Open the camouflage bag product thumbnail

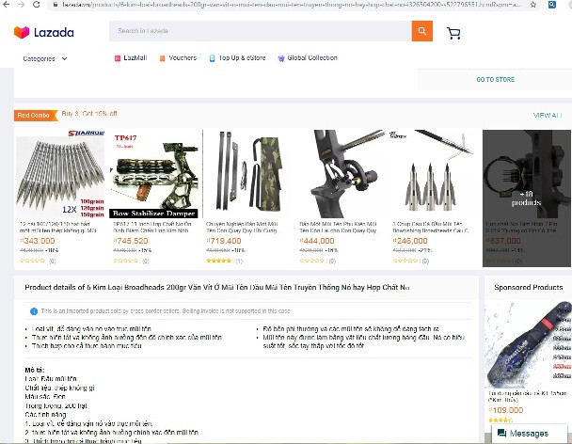(x=248, y=174)
